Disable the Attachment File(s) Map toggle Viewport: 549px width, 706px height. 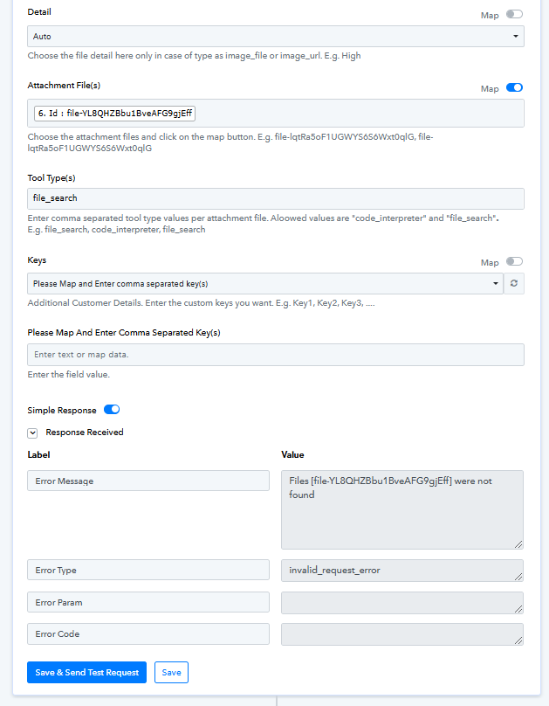tap(514, 87)
